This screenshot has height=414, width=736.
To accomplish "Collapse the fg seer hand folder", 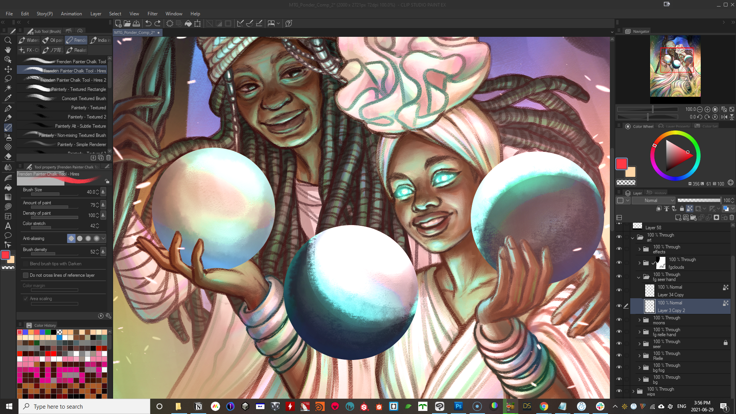I will point(639,277).
